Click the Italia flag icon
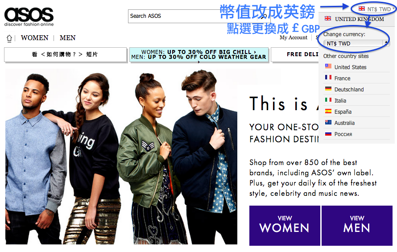The width and height of the screenshot is (397, 252). click(328, 100)
